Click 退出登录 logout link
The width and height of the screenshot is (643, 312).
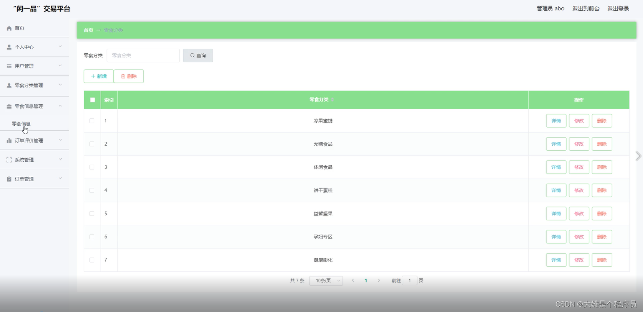pyautogui.click(x=618, y=8)
